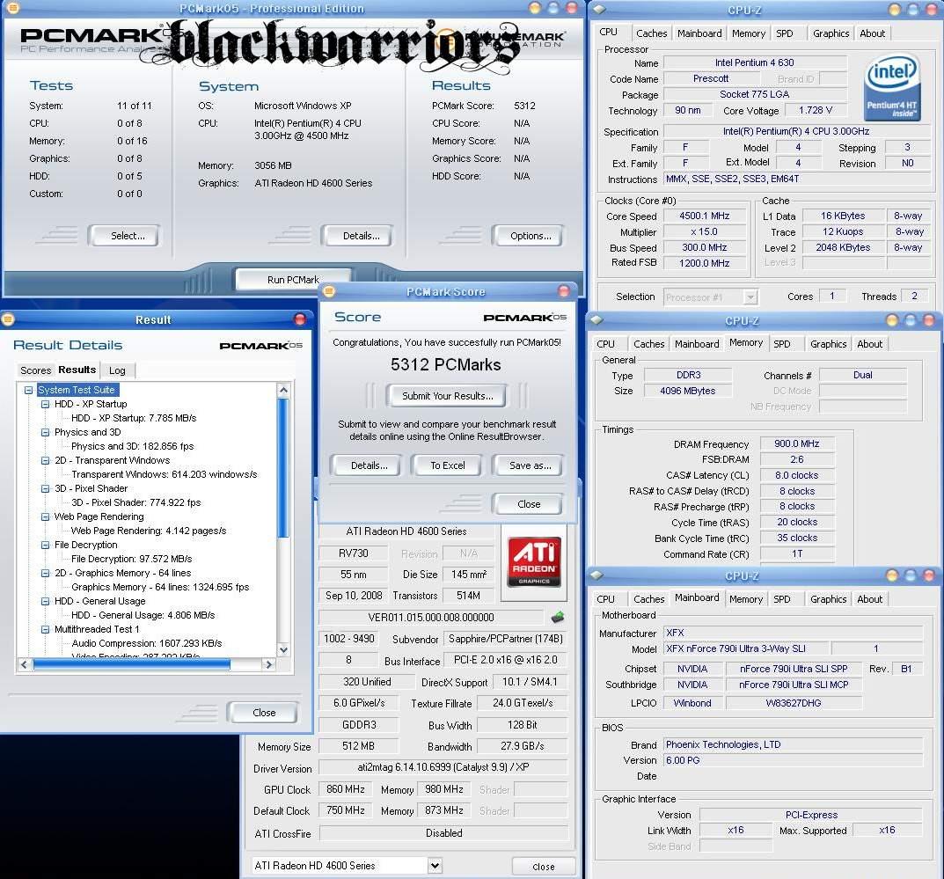Open Mainboard tab in top CPU-Z window

[699, 33]
